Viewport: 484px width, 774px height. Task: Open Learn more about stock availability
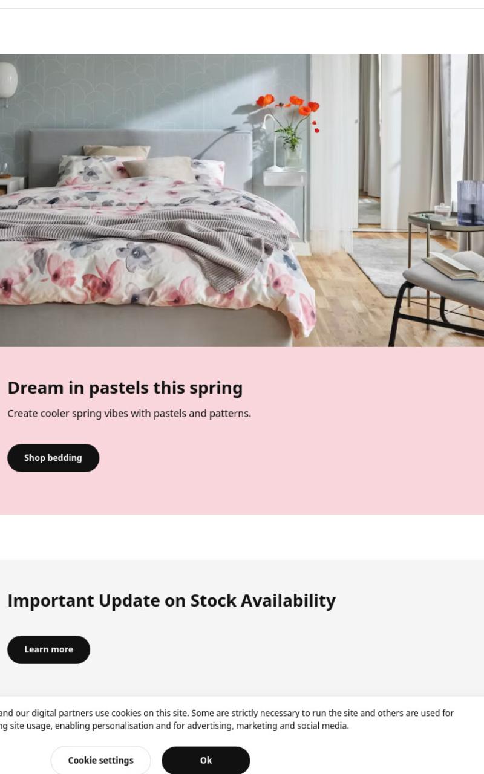click(x=48, y=649)
